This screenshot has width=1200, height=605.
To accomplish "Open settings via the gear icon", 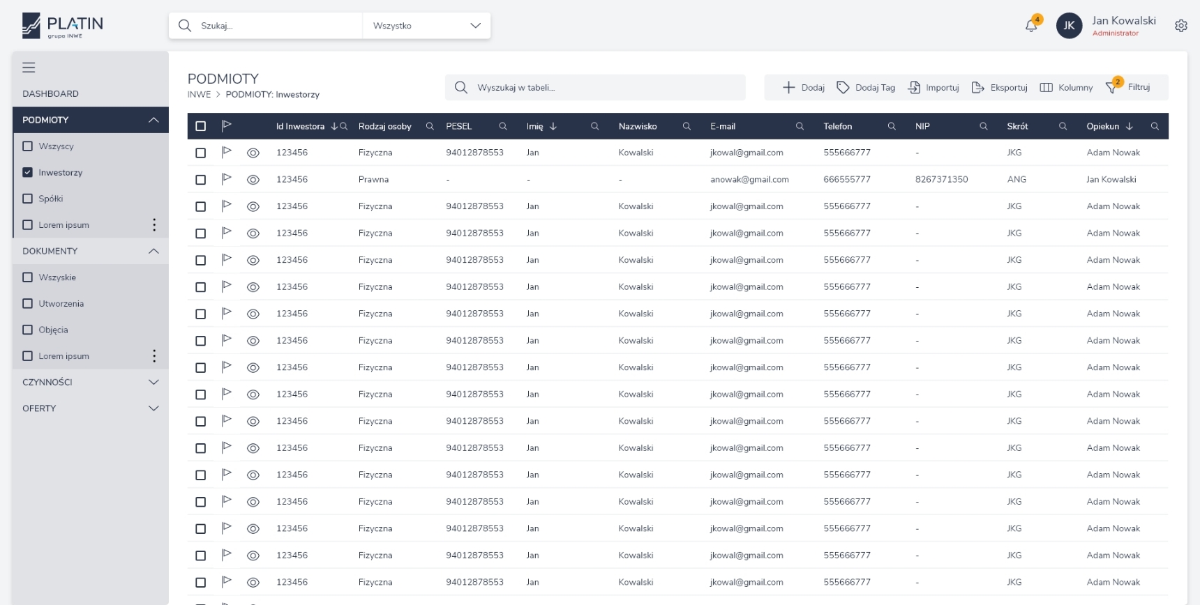I will point(1180,26).
